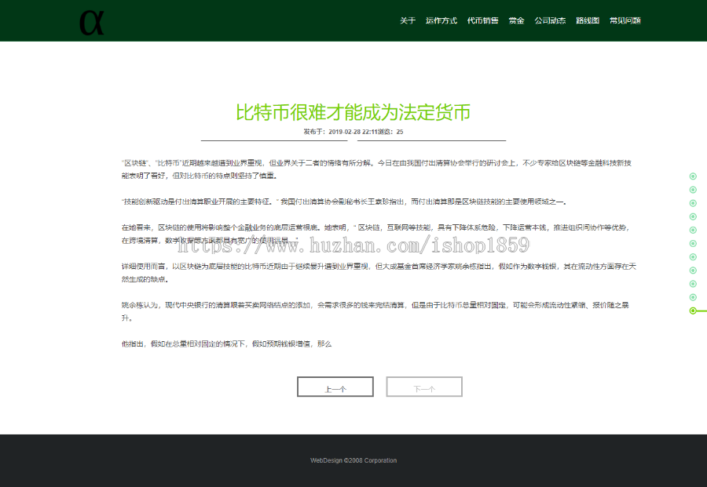The height and width of the screenshot is (487, 707).
Task: Click the paragraph beginning 姚余栋认为
Action: pos(375,311)
